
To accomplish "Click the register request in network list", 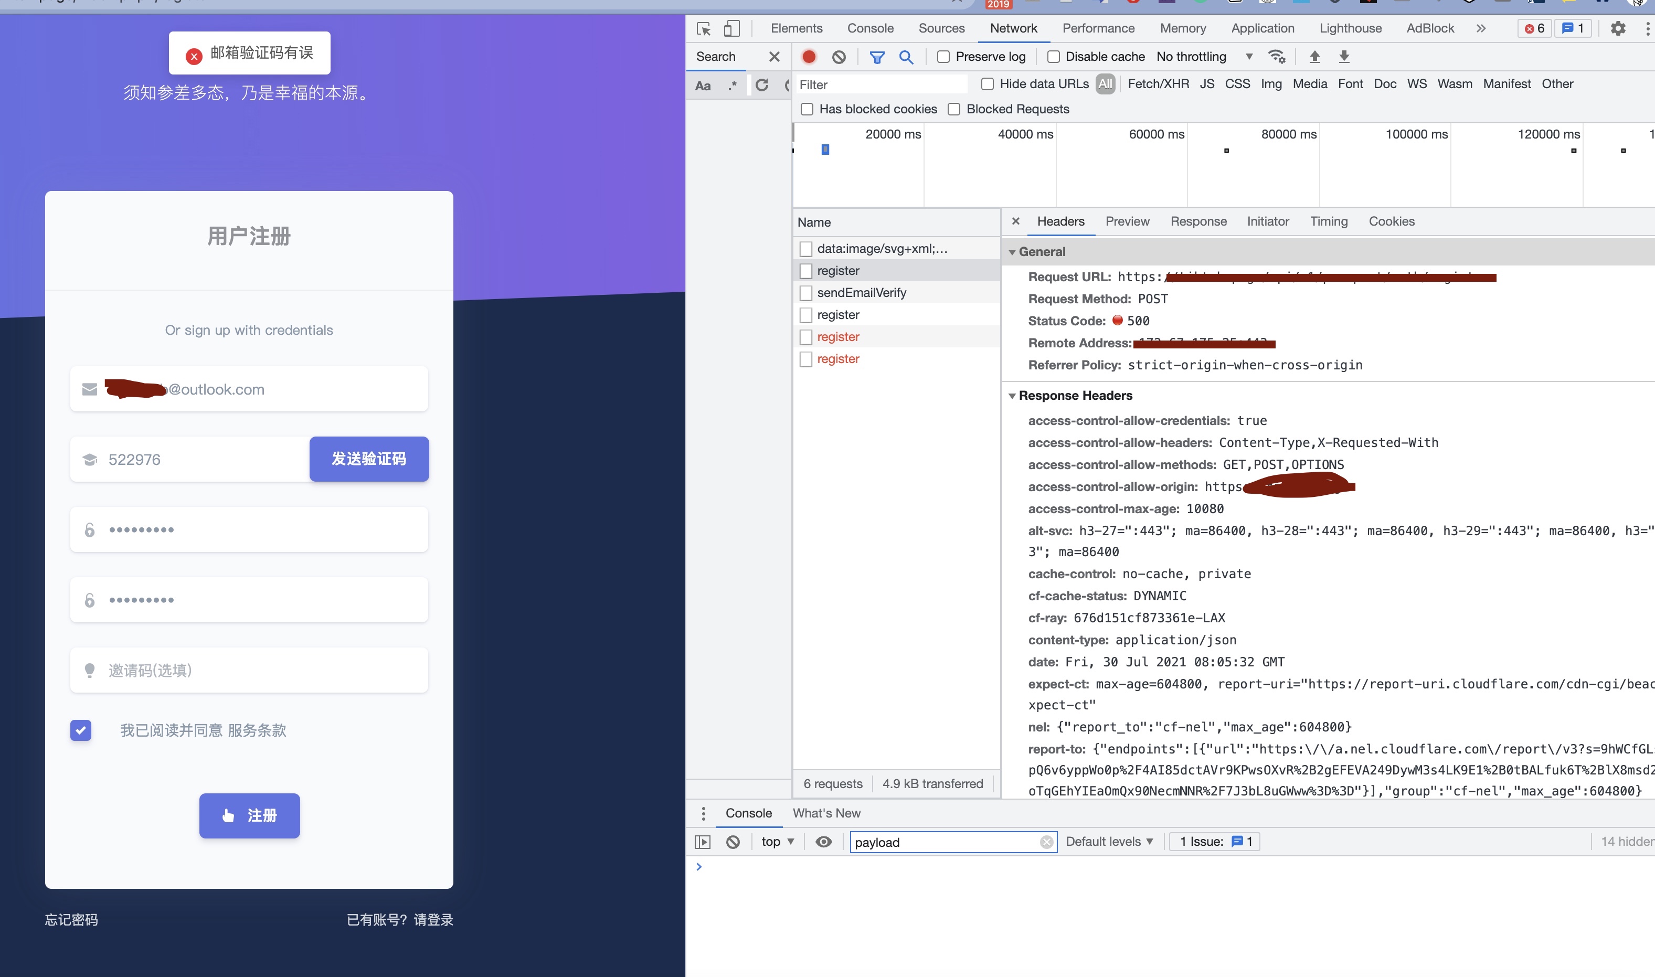I will (x=839, y=270).
